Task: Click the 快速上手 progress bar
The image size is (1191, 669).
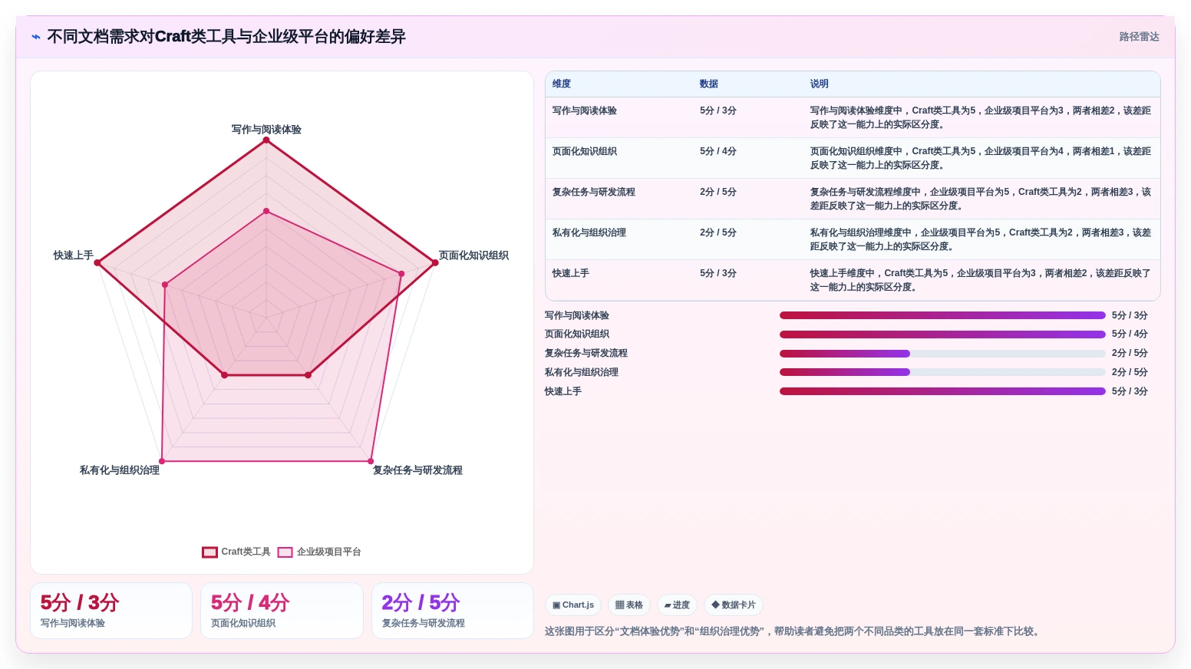Action: click(x=942, y=391)
